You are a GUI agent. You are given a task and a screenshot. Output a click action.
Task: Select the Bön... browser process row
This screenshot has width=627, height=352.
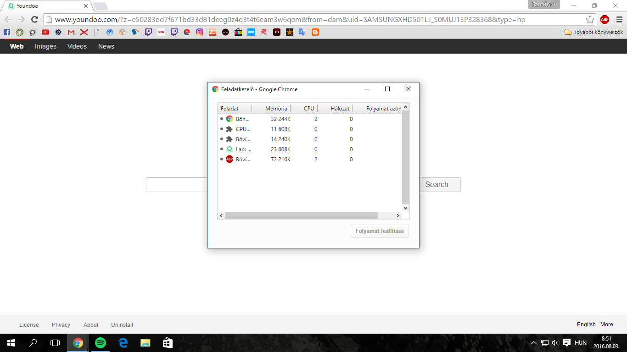point(310,119)
